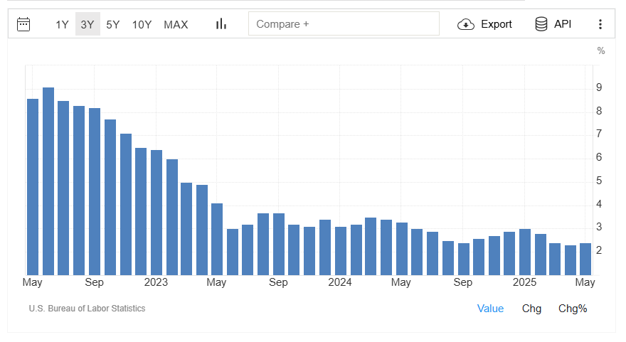The image size is (626, 342).
Task: Open the chart type bar icon
Action: (x=221, y=24)
